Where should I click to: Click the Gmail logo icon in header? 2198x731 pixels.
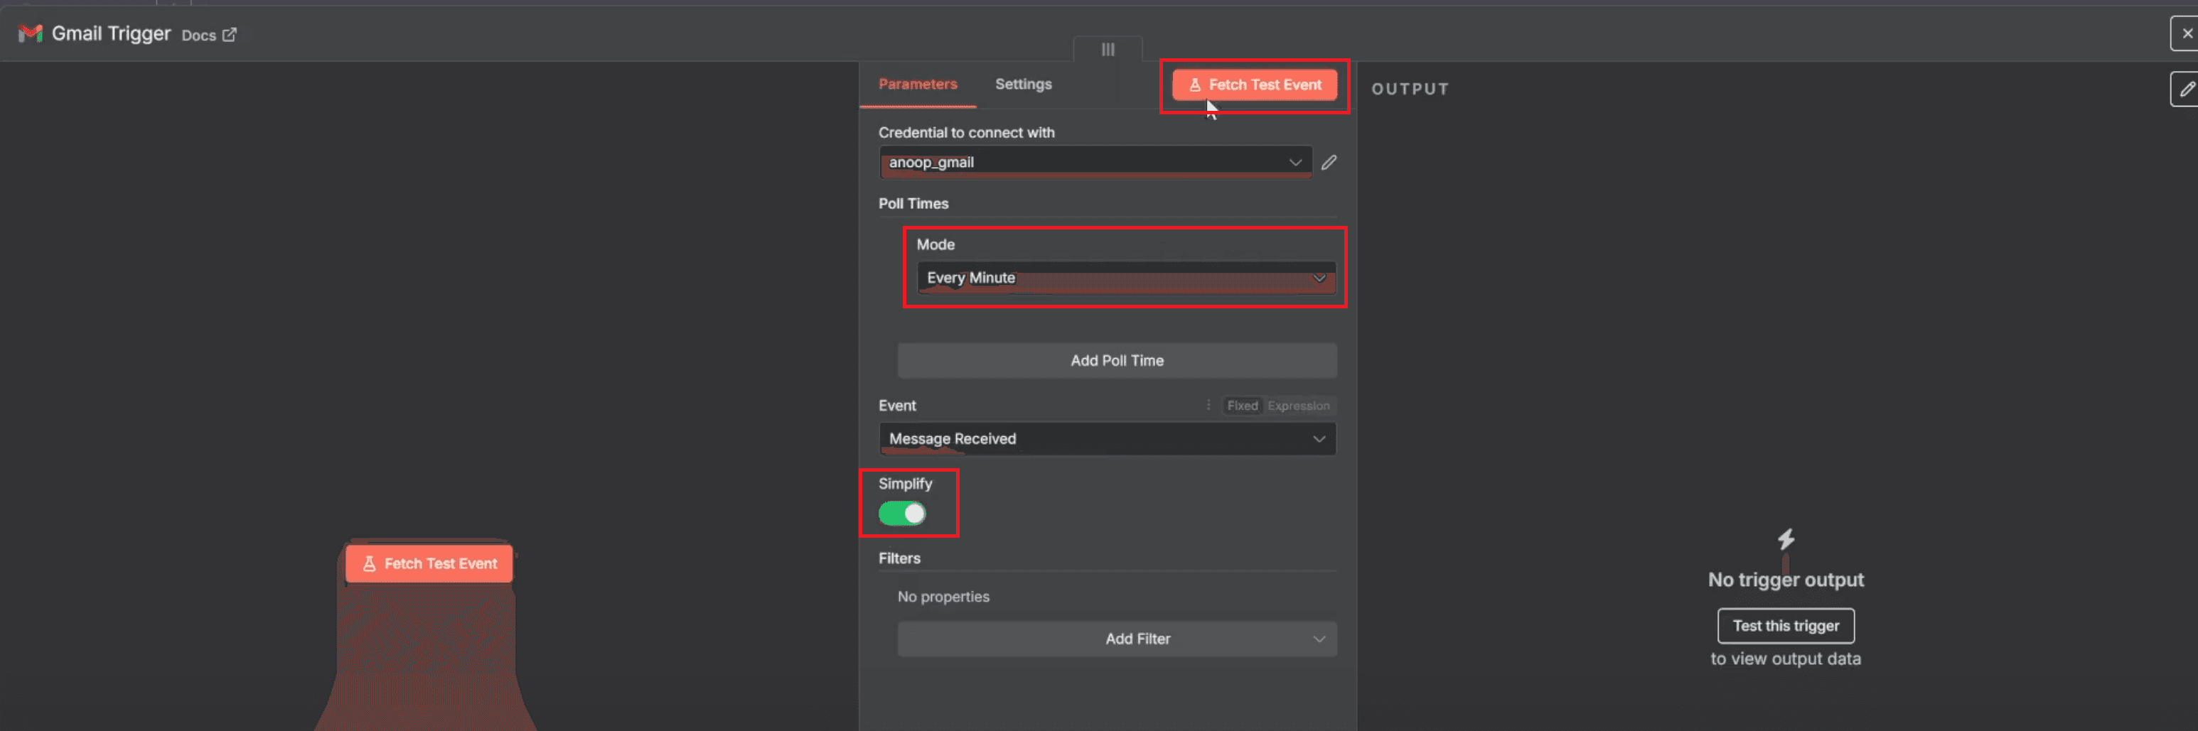(31, 33)
